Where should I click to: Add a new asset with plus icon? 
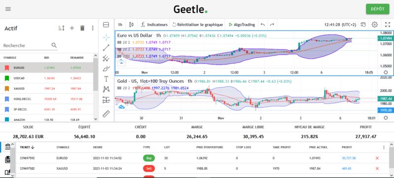coord(72,28)
